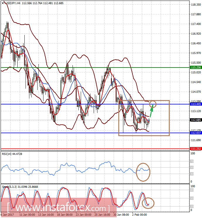Click the triangle arrow beside USDJPY,H4 title
The width and height of the screenshot is (202, 218).
click(3, 3)
